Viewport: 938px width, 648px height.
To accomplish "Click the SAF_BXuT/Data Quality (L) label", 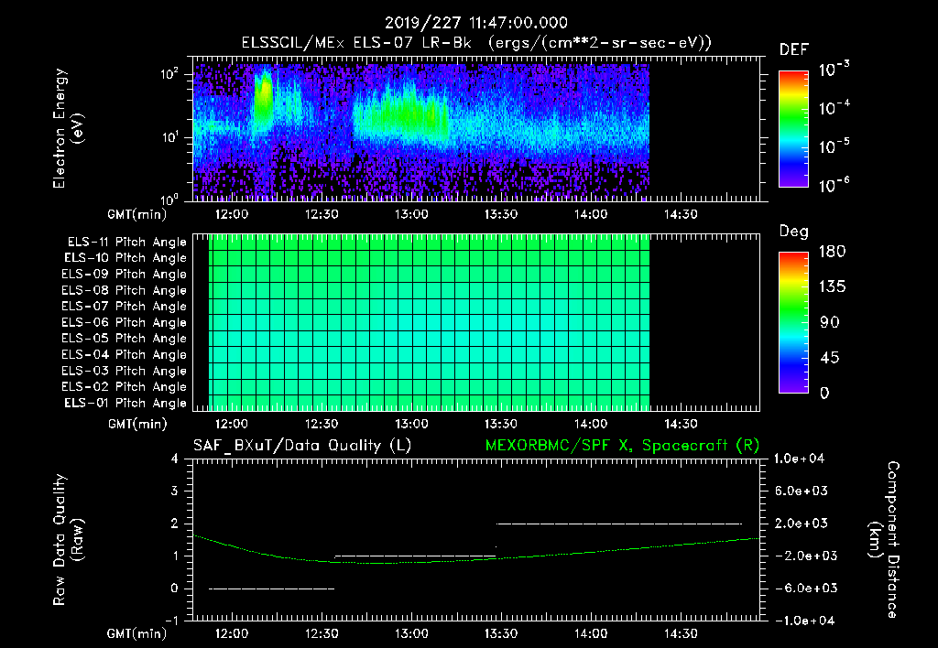I will [x=302, y=446].
